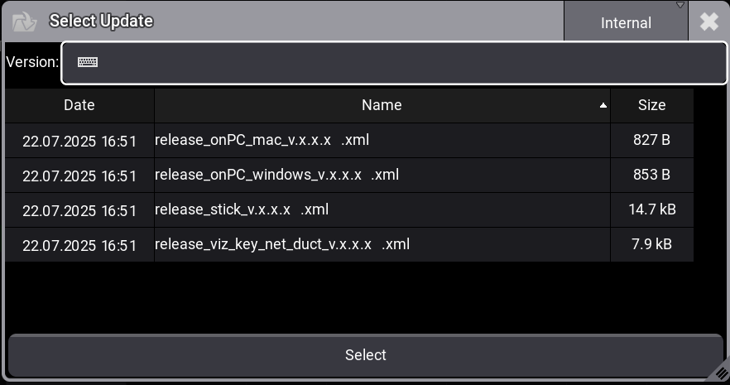Image resolution: width=730 pixels, height=385 pixels.
Task: Select release_onPC_windows_v.x.x.x .xml file
Action: (276, 175)
